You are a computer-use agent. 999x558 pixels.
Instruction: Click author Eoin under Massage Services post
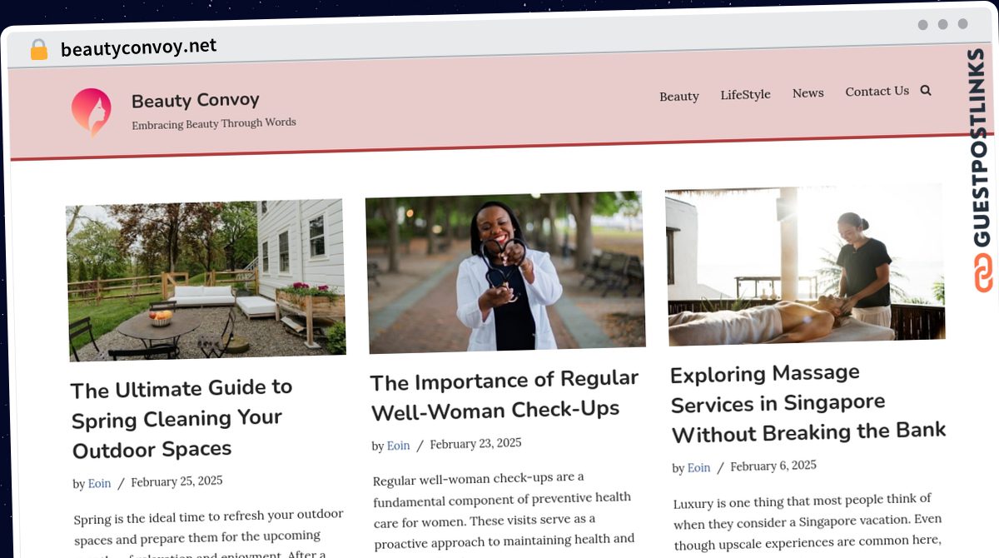click(699, 468)
